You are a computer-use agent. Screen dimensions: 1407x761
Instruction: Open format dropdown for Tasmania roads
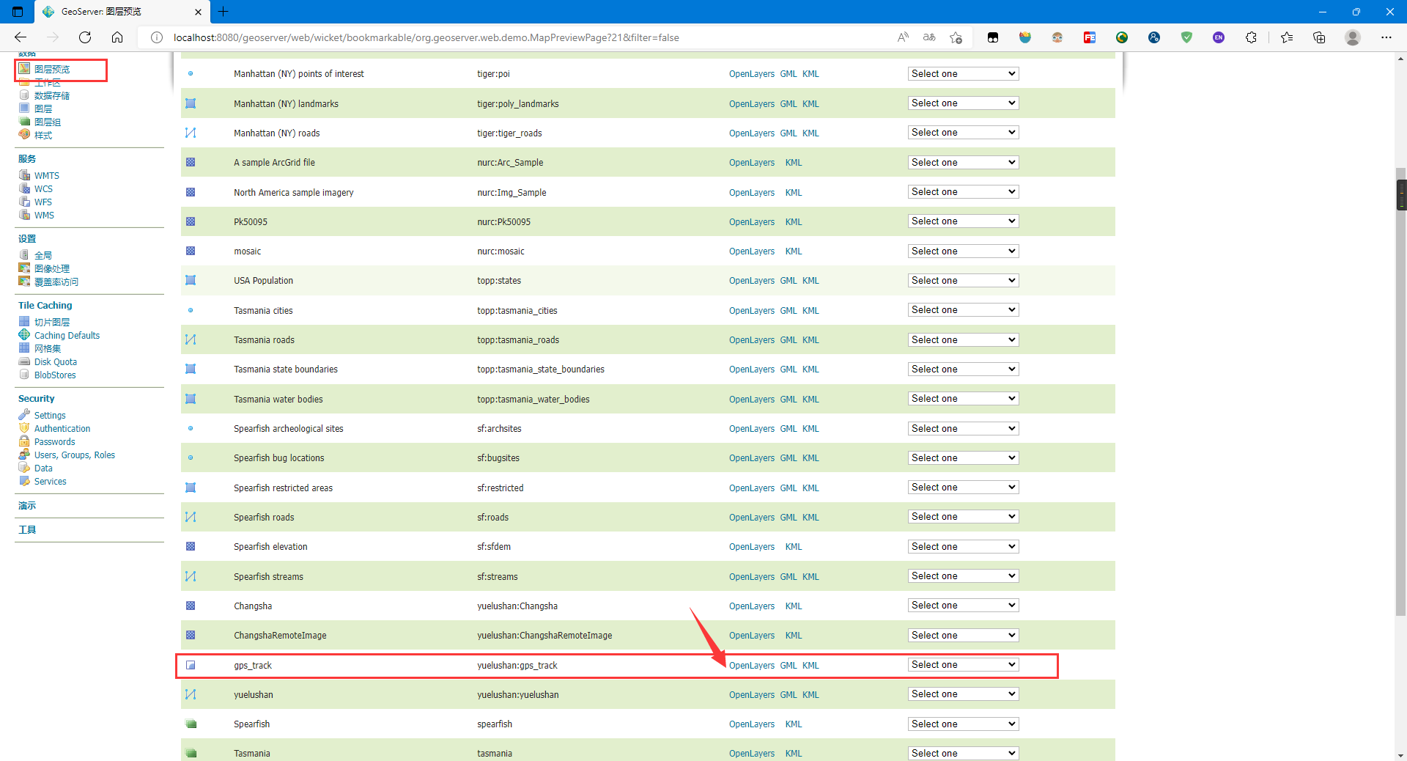coord(963,339)
